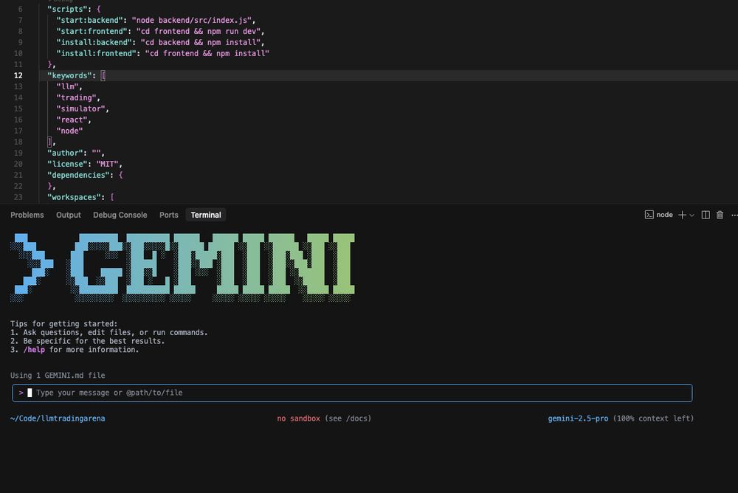The width and height of the screenshot is (738, 493).
Task: Create a new terminal with plus icon
Action: 682,215
